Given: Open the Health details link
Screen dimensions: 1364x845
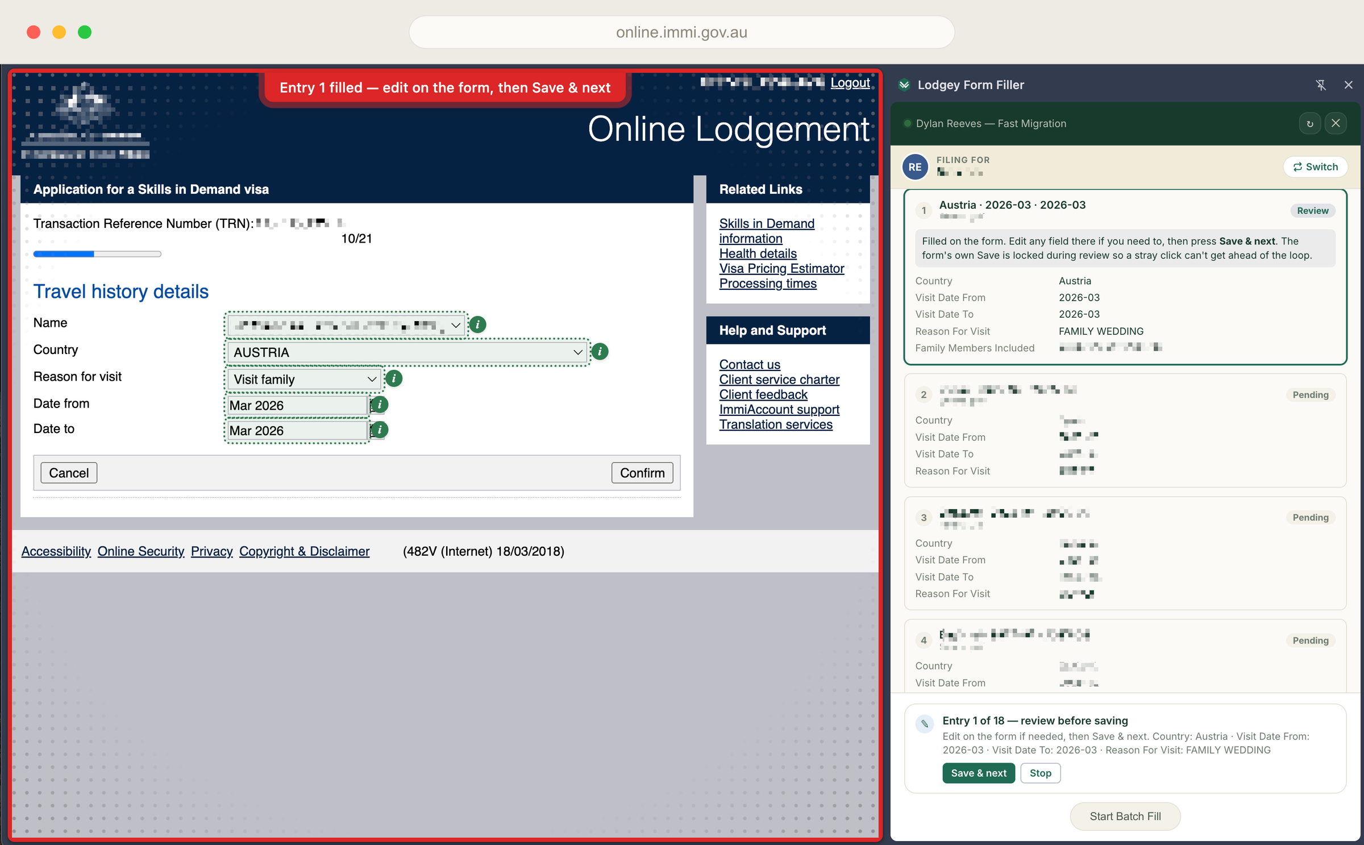Looking at the screenshot, I should point(758,253).
